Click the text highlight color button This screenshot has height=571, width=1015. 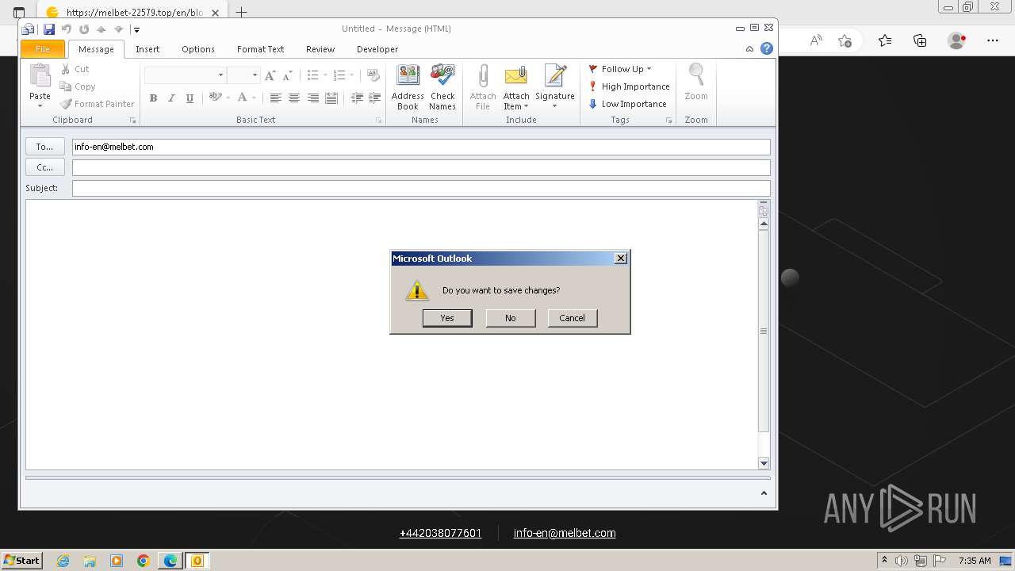pyautogui.click(x=215, y=98)
